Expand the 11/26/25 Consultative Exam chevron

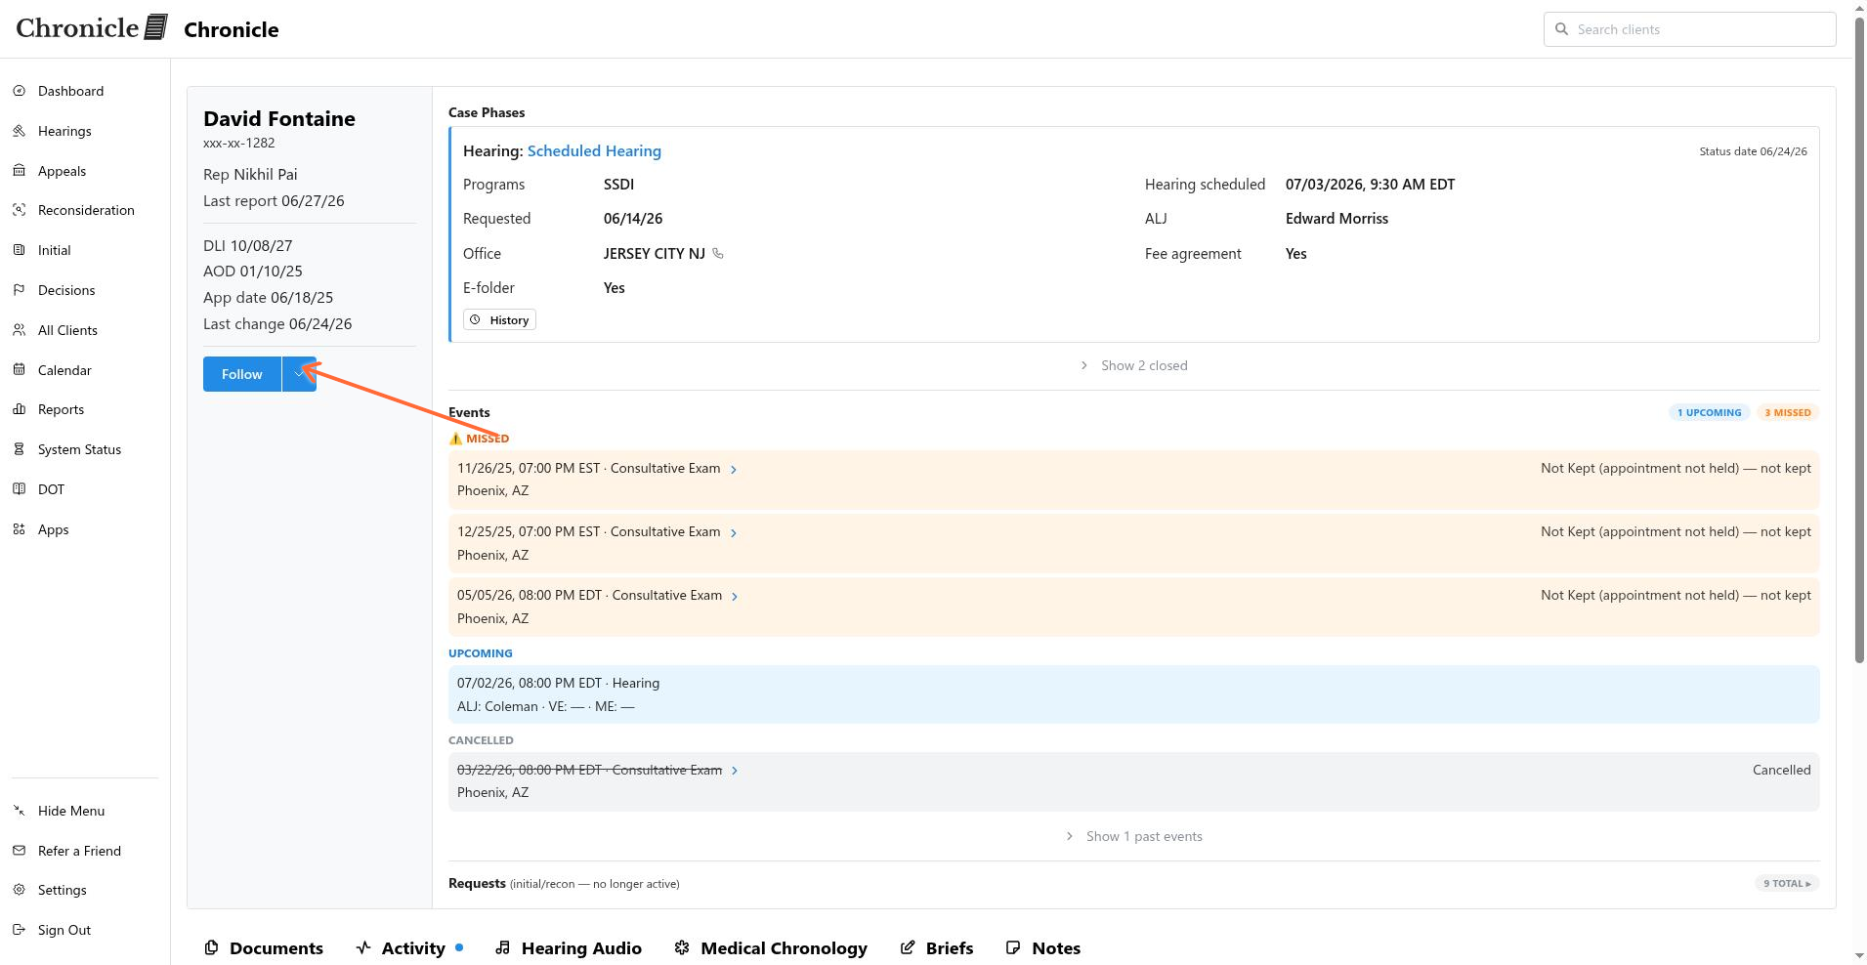tap(734, 469)
